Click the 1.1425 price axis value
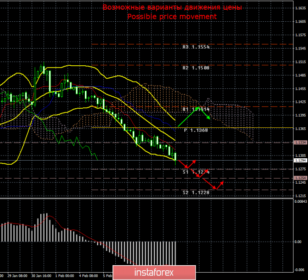The image size is (308, 280). pos(301,102)
